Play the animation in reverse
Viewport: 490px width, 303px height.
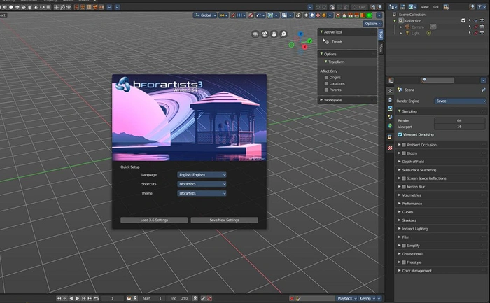71,298
